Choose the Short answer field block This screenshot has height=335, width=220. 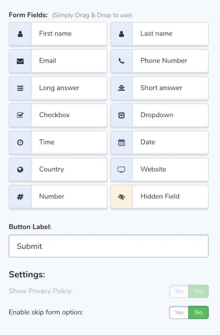point(160,88)
